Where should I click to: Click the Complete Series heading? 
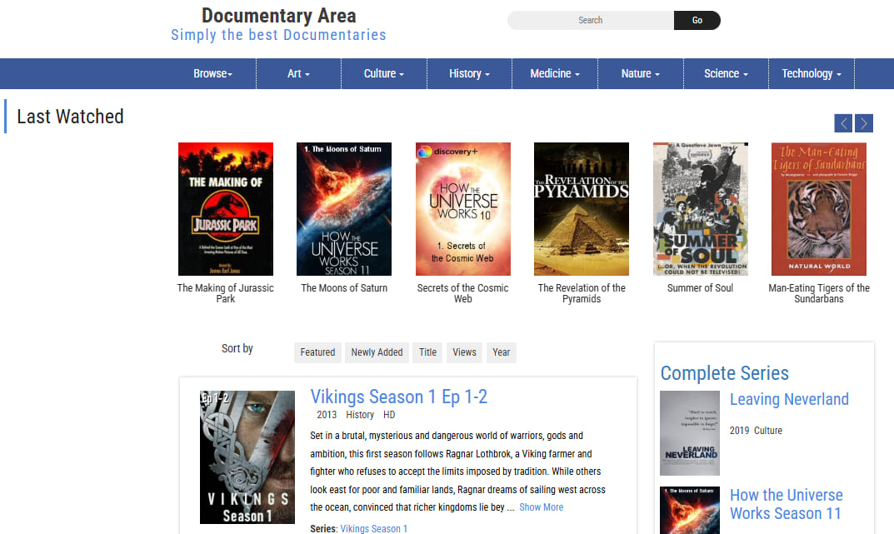point(725,373)
